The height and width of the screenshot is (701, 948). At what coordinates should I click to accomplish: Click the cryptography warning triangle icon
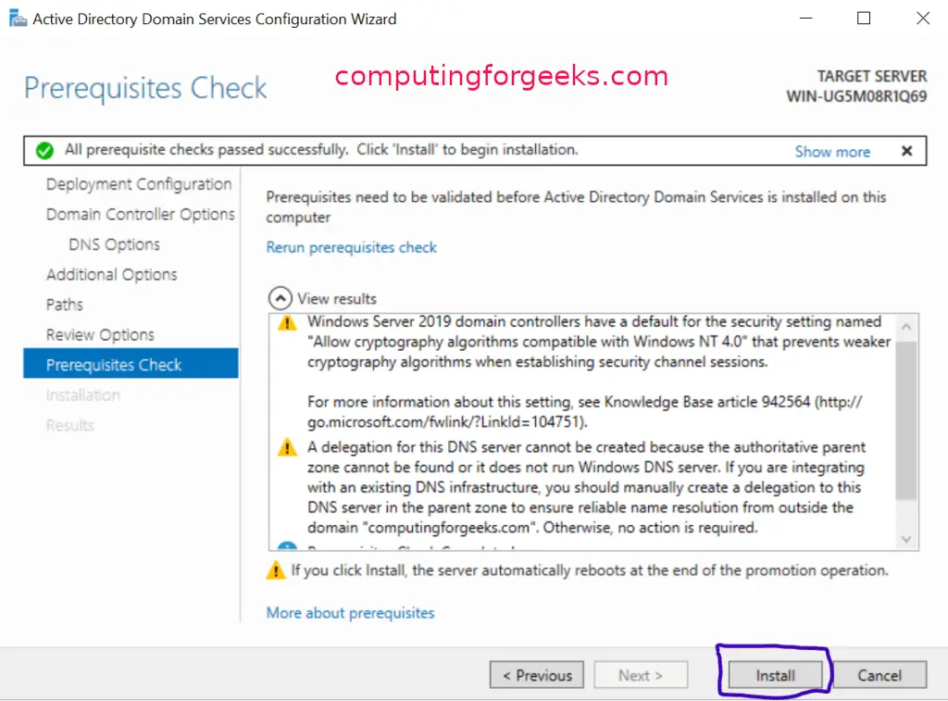click(288, 323)
